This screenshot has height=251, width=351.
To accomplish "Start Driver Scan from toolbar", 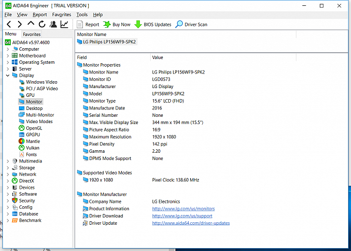I will [x=192, y=24].
